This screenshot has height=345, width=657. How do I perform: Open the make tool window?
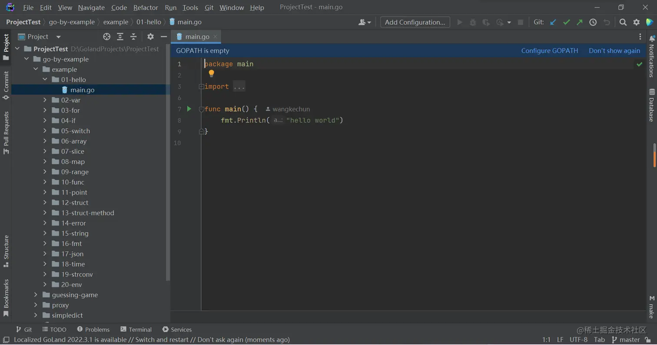pos(651,307)
